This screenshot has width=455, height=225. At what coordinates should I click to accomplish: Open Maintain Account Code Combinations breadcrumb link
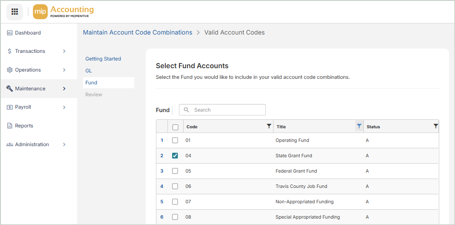coord(138,32)
